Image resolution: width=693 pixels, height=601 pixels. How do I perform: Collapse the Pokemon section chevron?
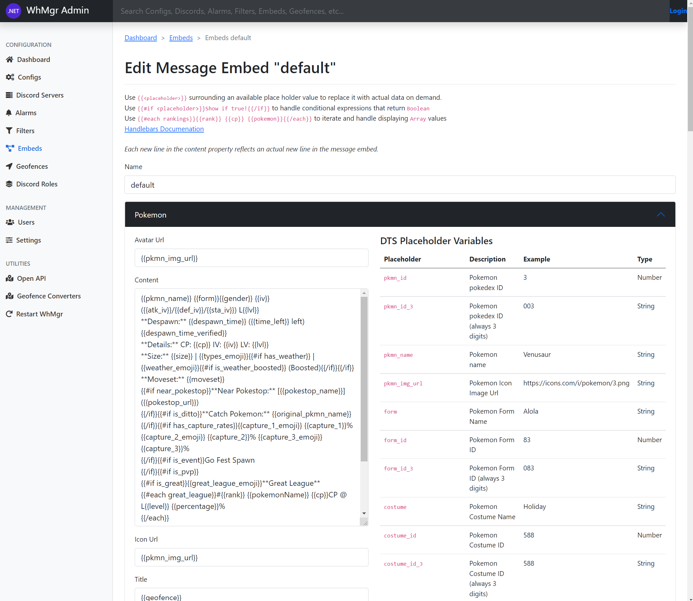tap(661, 215)
